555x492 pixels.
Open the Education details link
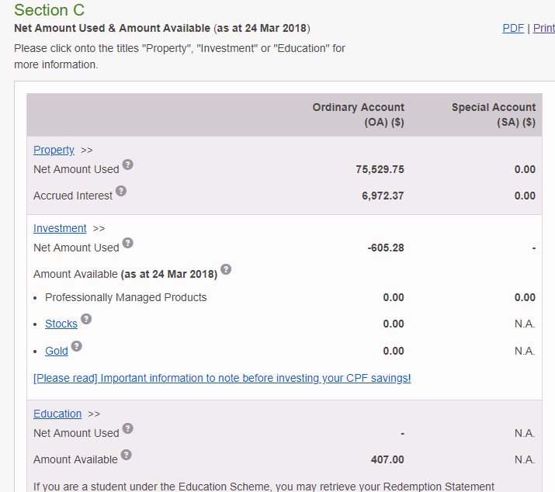[57, 414]
